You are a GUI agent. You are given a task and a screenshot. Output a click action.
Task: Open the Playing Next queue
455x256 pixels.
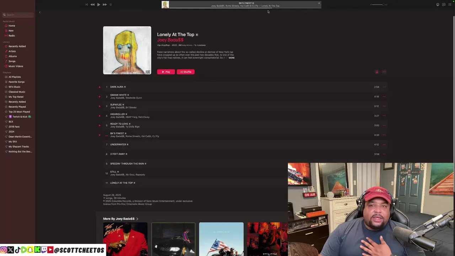(450, 5)
